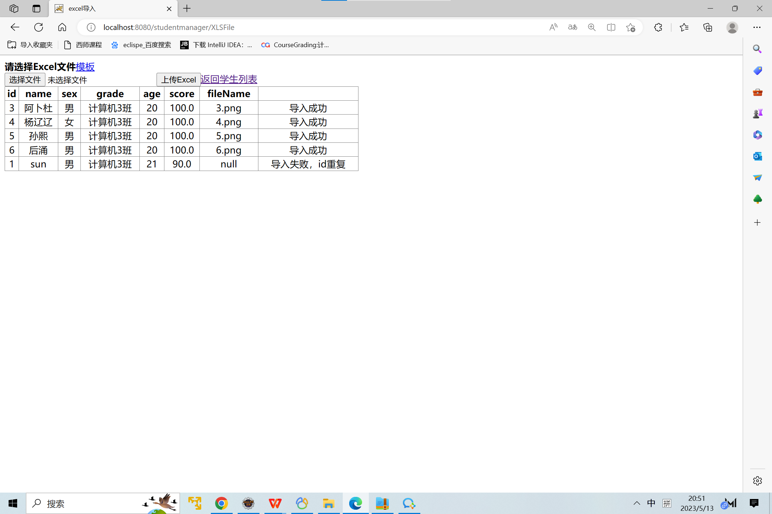Expand the system tray hidden icons chevron
This screenshot has width=772, height=514.
click(637, 503)
